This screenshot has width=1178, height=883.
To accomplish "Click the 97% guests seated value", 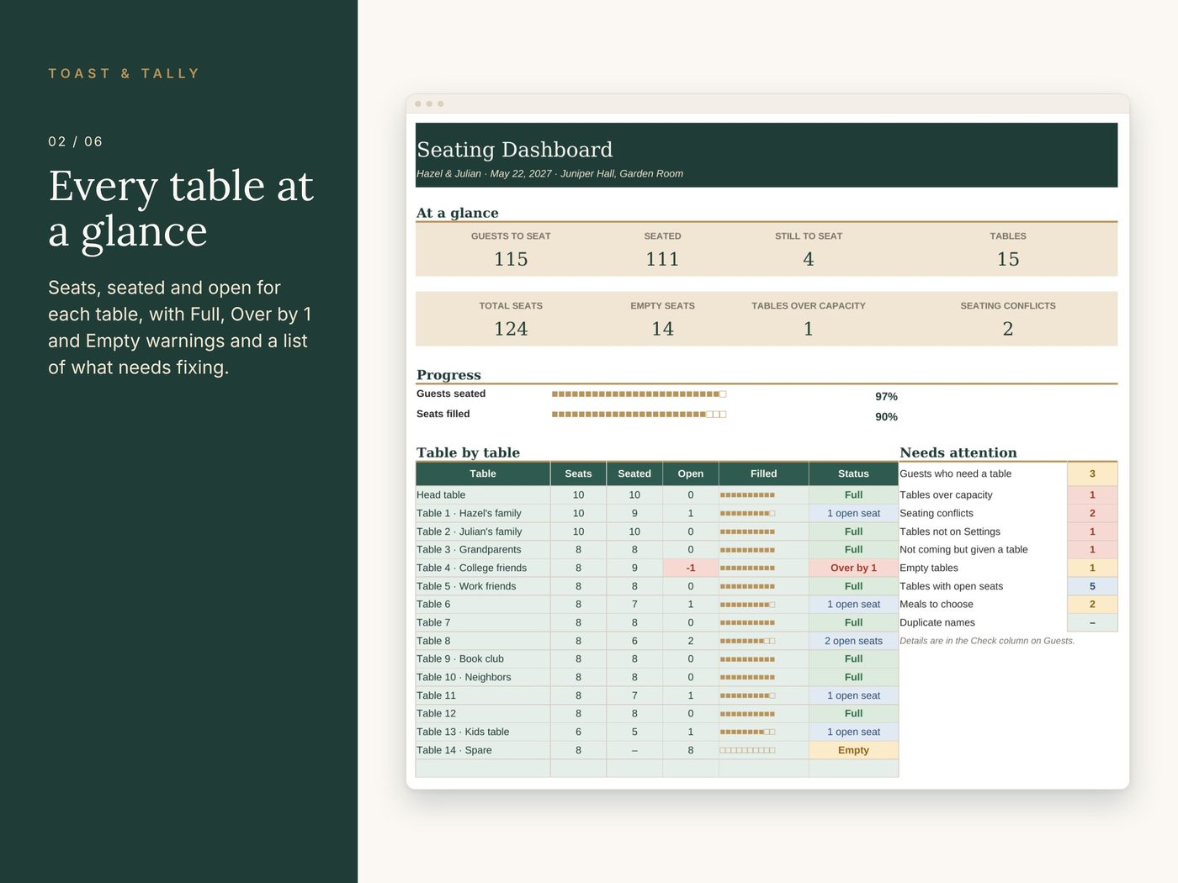I will click(x=886, y=396).
